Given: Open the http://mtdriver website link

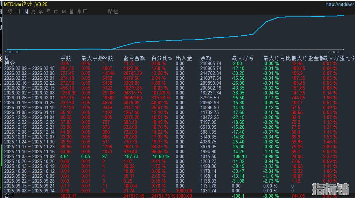Looking at the screenshot, I should coord(340,5).
